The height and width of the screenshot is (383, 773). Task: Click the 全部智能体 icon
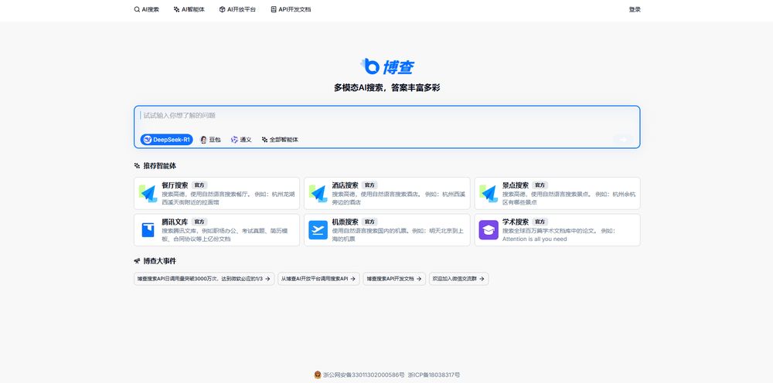click(264, 140)
